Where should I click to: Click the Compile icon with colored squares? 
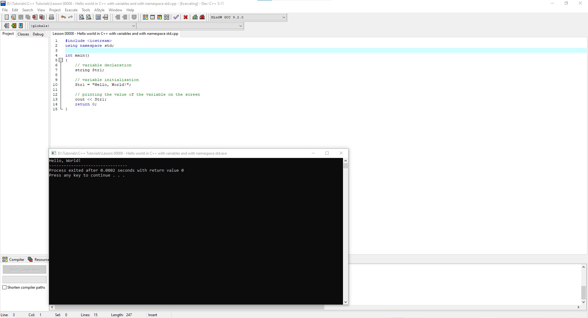click(145, 17)
